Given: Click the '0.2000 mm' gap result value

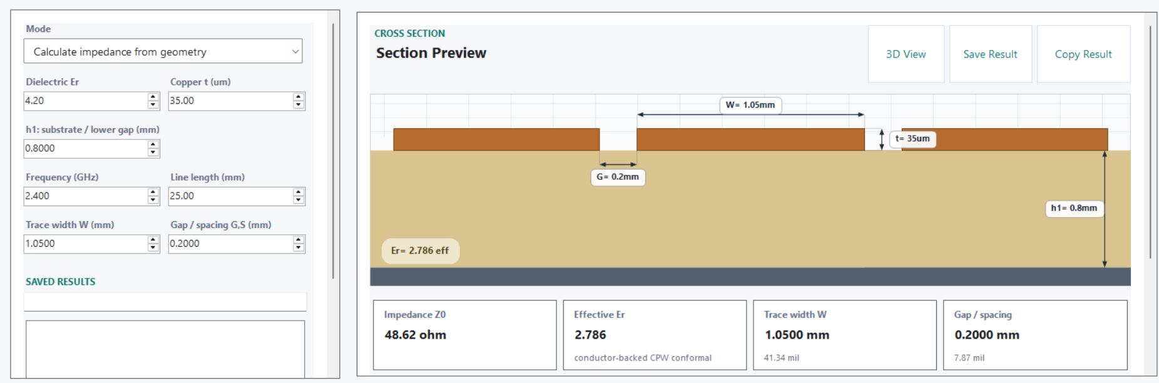Looking at the screenshot, I should (x=987, y=335).
